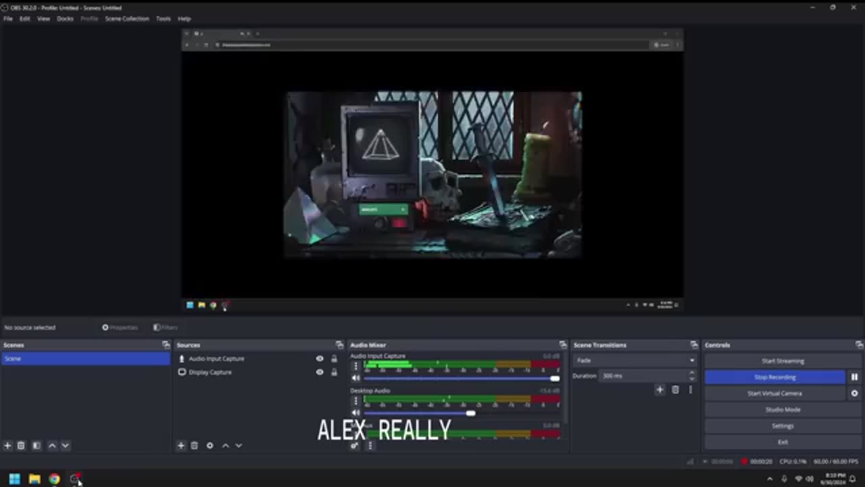
Task: Open the Scene Collection menu
Action: point(126,19)
